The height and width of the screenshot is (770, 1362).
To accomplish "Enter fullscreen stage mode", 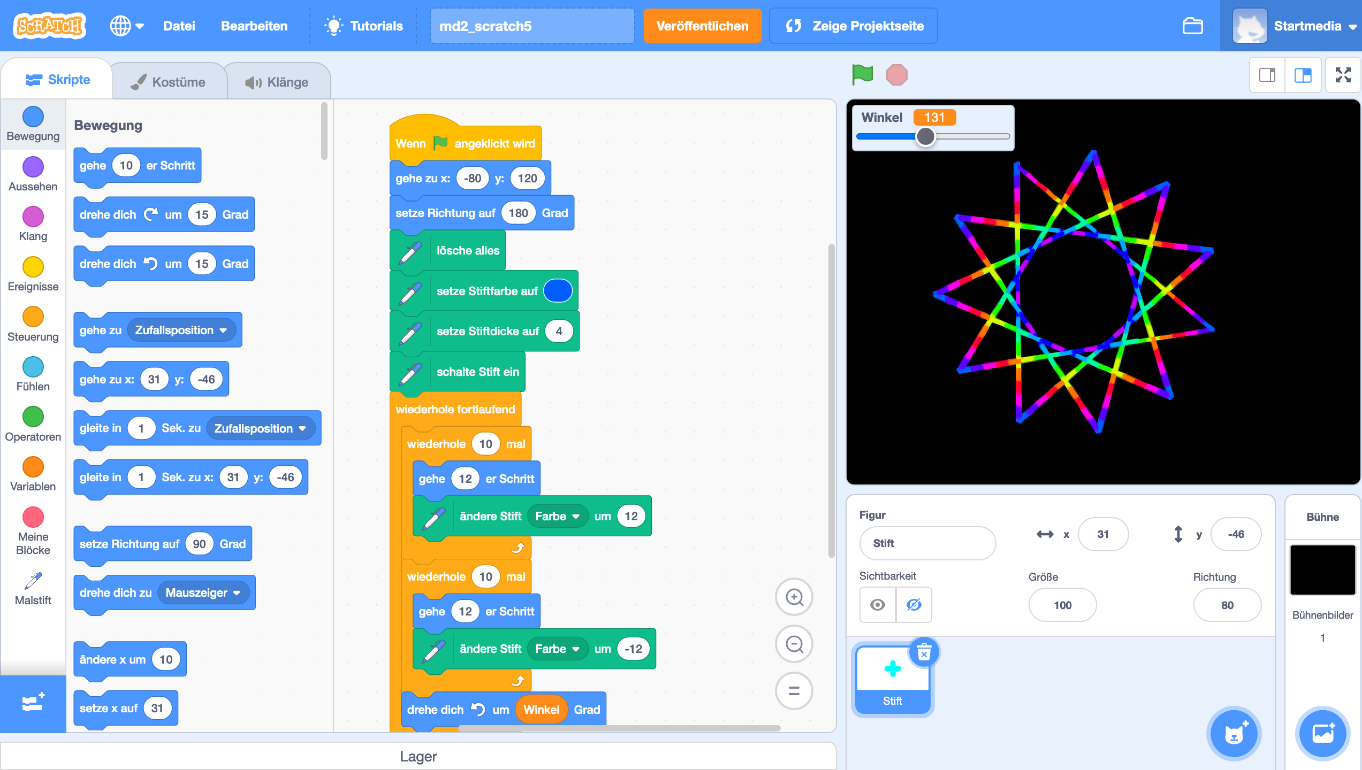I will tap(1343, 75).
